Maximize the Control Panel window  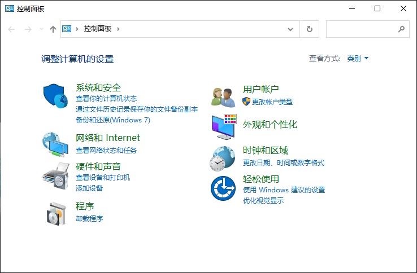pyautogui.click(x=377, y=9)
